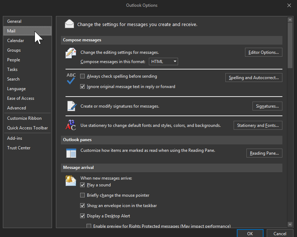Open the Tasks options category
The height and width of the screenshot is (237, 297).
tap(27, 69)
